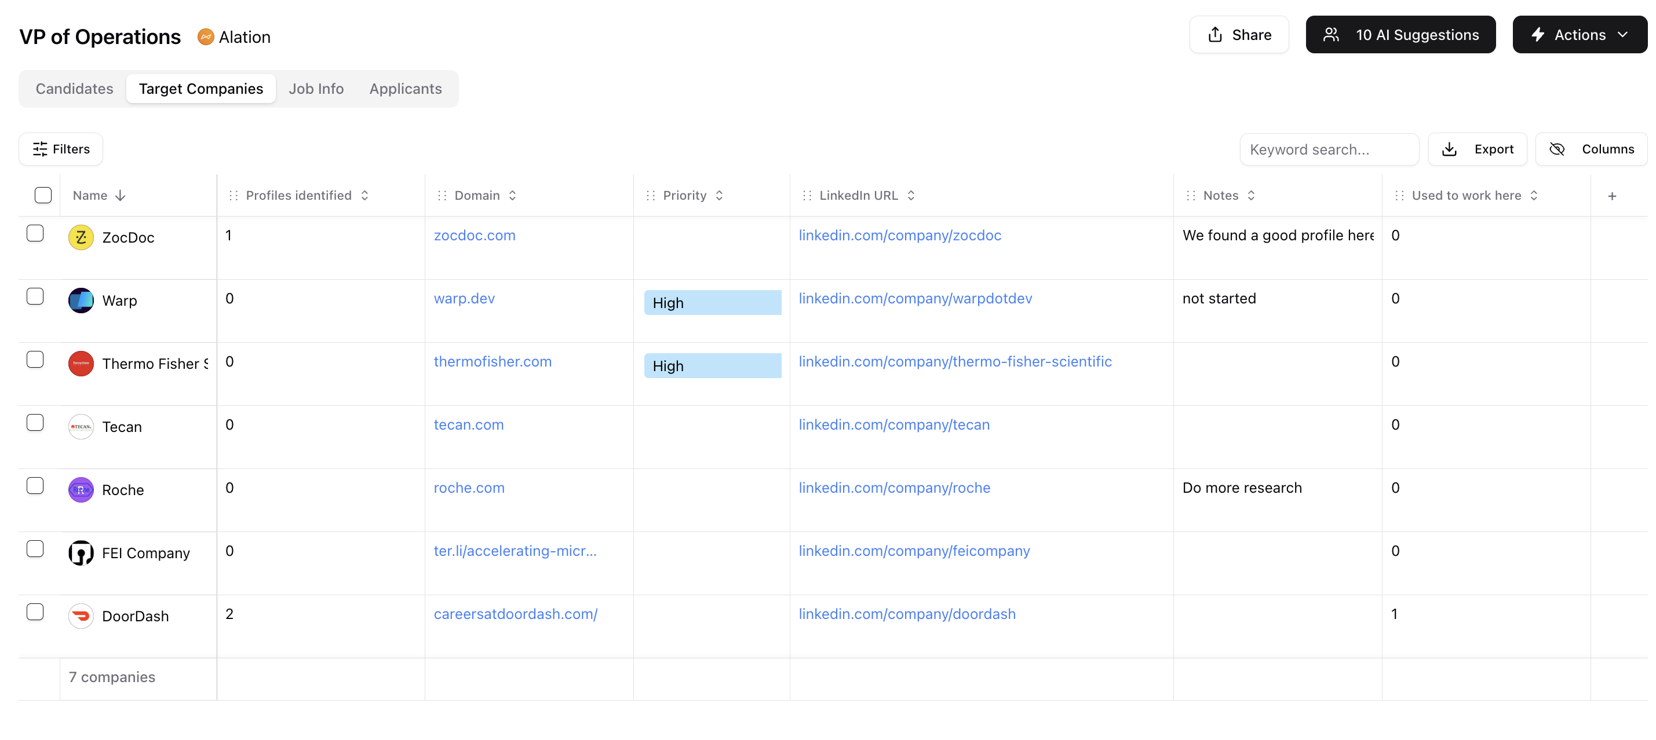The height and width of the screenshot is (740, 1656).
Task: Sort by LinkedIn URL column arrows
Action: (x=911, y=195)
